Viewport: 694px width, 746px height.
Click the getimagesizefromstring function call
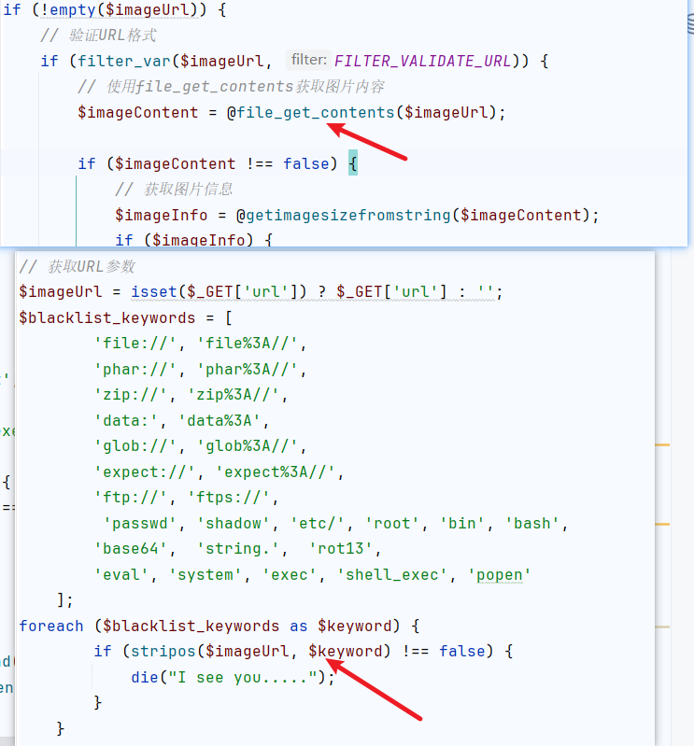coord(348,215)
